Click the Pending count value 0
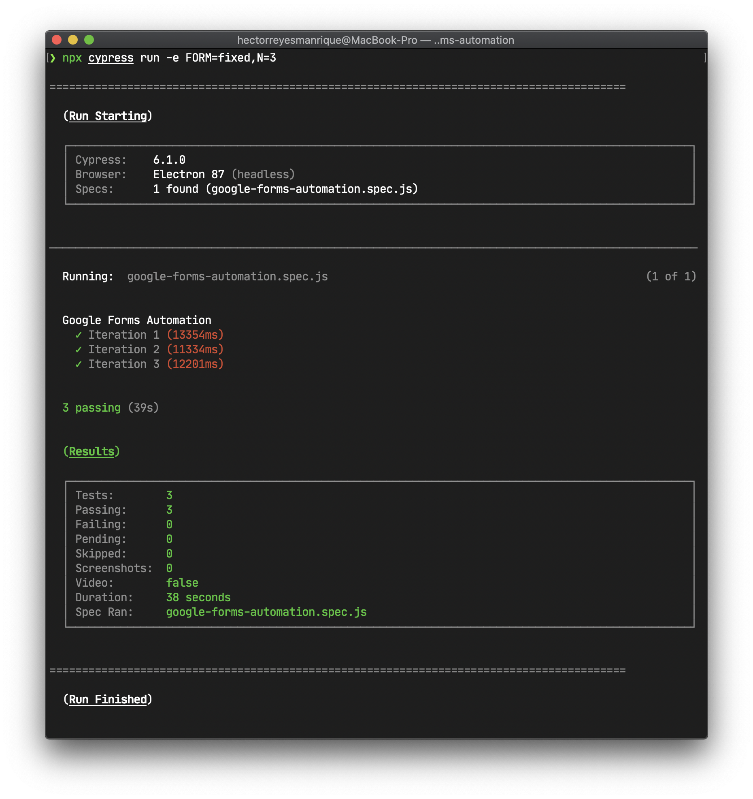 point(169,539)
